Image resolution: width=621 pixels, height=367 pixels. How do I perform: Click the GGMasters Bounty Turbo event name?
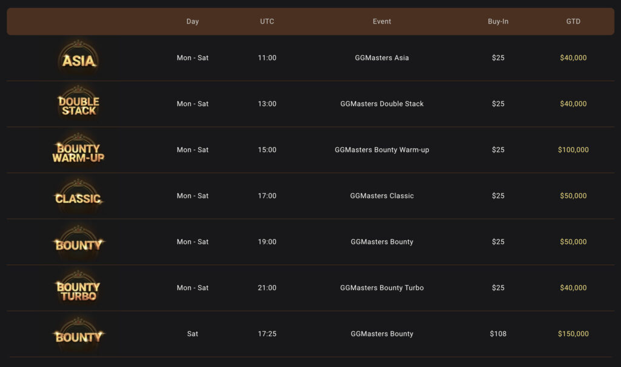(x=382, y=288)
